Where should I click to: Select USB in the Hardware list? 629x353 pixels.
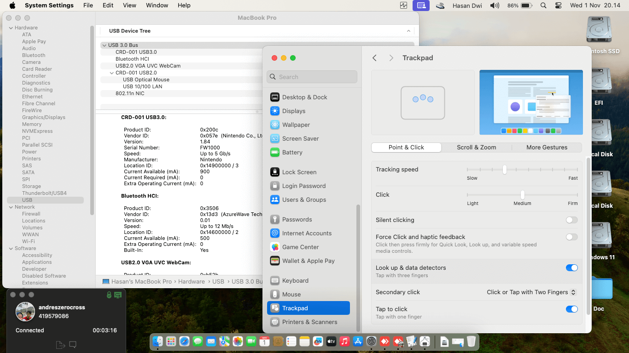(28, 200)
